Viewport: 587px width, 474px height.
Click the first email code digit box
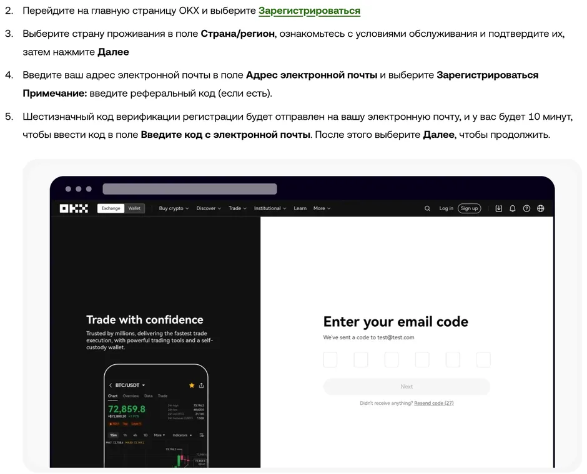click(x=330, y=359)
